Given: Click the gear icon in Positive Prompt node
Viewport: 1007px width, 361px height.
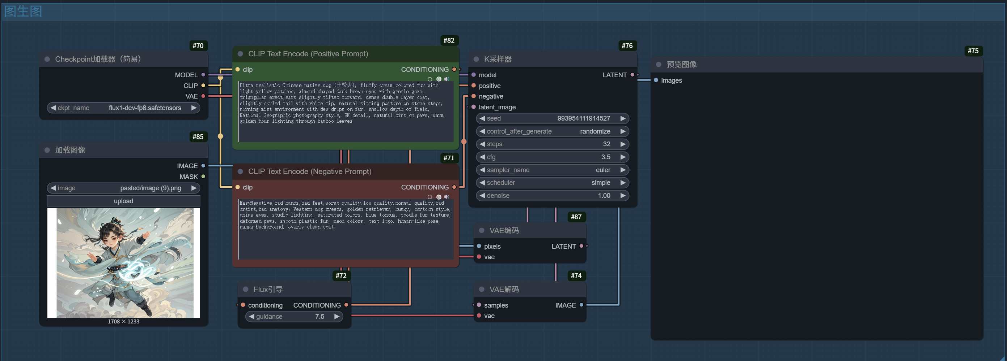Looking at the screenshot, I should coord(439,79).
